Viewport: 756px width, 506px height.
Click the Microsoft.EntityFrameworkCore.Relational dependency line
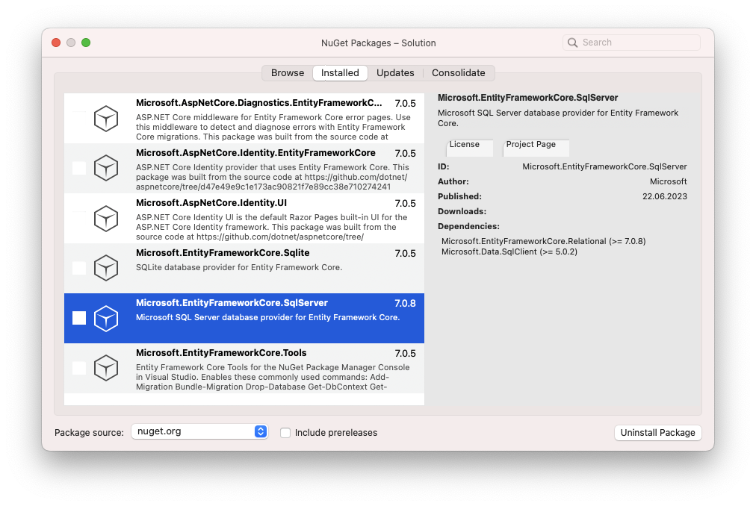543,242
